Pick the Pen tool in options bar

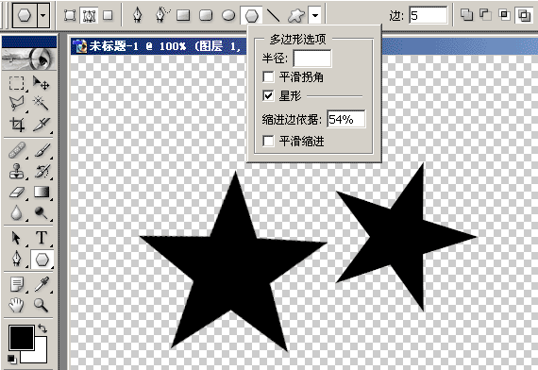(x=138, y=15)
